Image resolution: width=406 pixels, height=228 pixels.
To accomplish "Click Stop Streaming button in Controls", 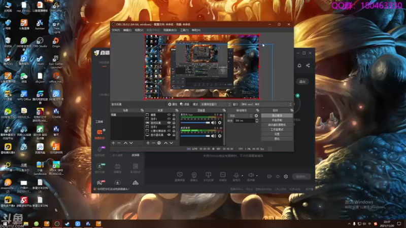I will (x=277, y=116).
